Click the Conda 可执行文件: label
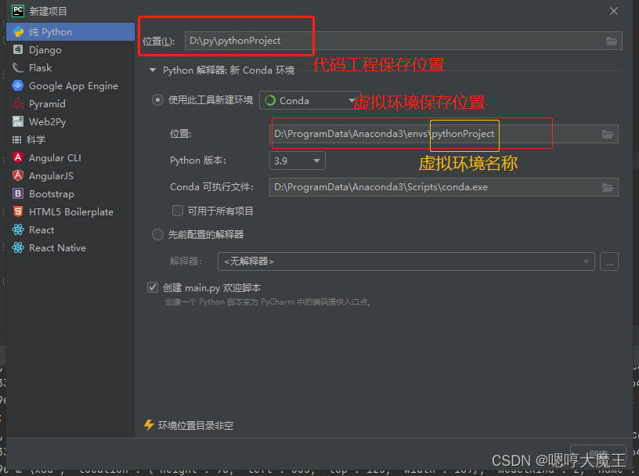 tap(211, 186)
